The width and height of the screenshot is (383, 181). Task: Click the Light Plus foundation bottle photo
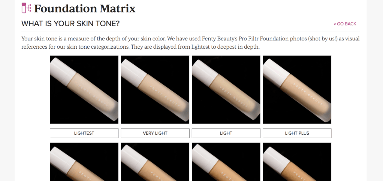tap(297, 90)
